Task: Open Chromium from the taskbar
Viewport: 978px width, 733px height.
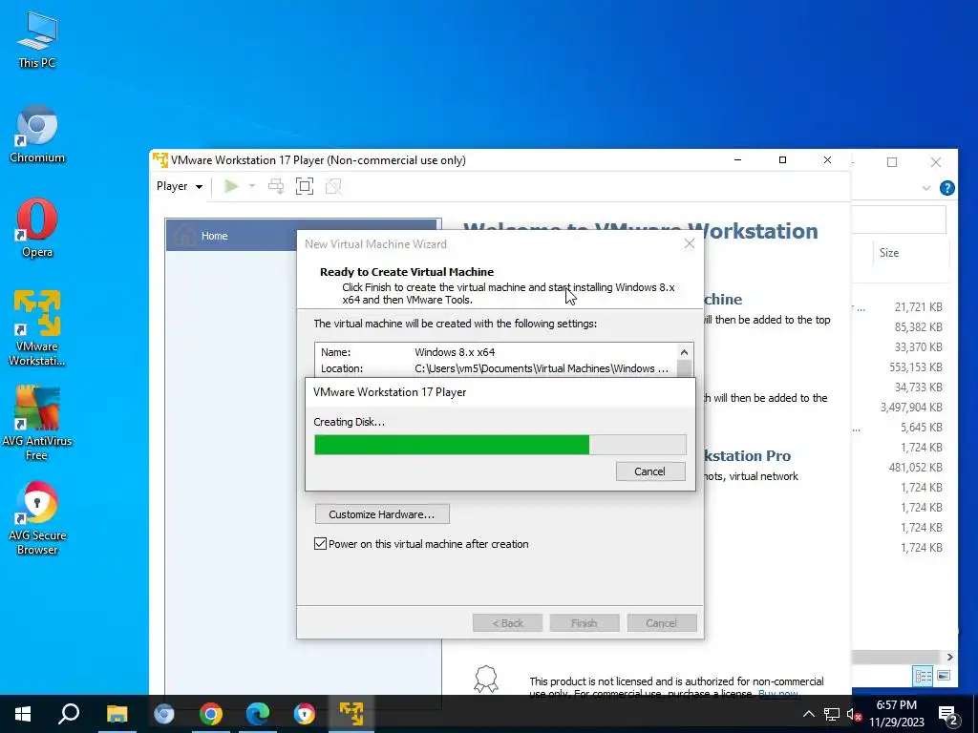Action: click(164, 714)
